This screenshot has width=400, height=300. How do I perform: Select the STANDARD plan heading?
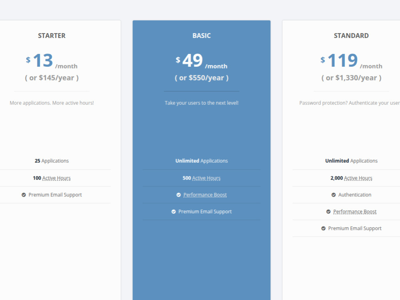351,36
